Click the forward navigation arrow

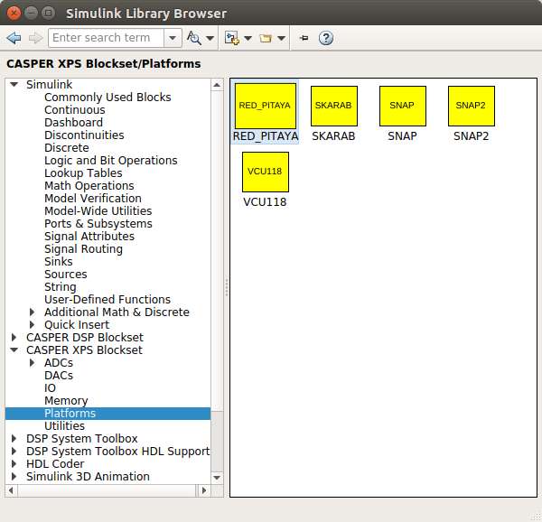click(x=35, y=38)
